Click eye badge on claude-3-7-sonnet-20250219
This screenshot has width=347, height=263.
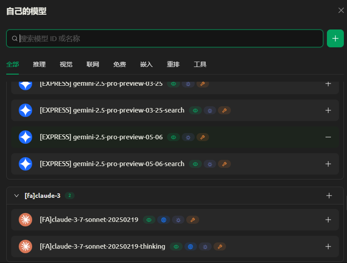(x=149, y=220)
